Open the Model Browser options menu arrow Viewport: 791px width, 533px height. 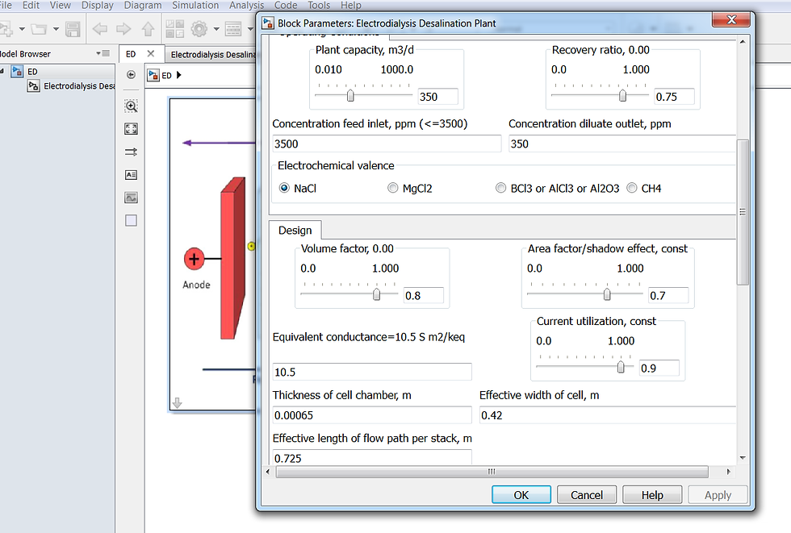tap(103, 53)
